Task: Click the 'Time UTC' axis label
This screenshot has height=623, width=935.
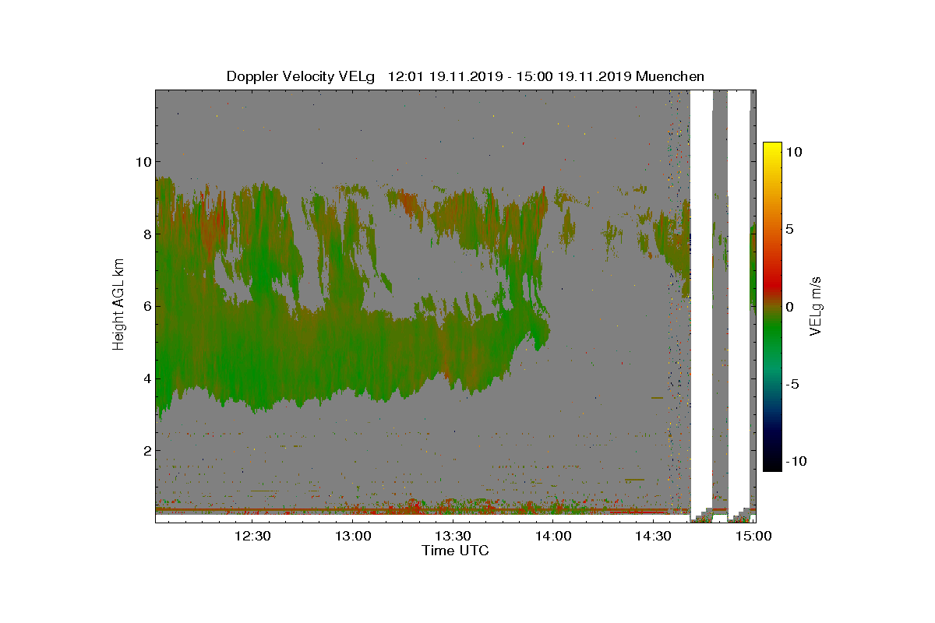Action: tap(456, 551)
